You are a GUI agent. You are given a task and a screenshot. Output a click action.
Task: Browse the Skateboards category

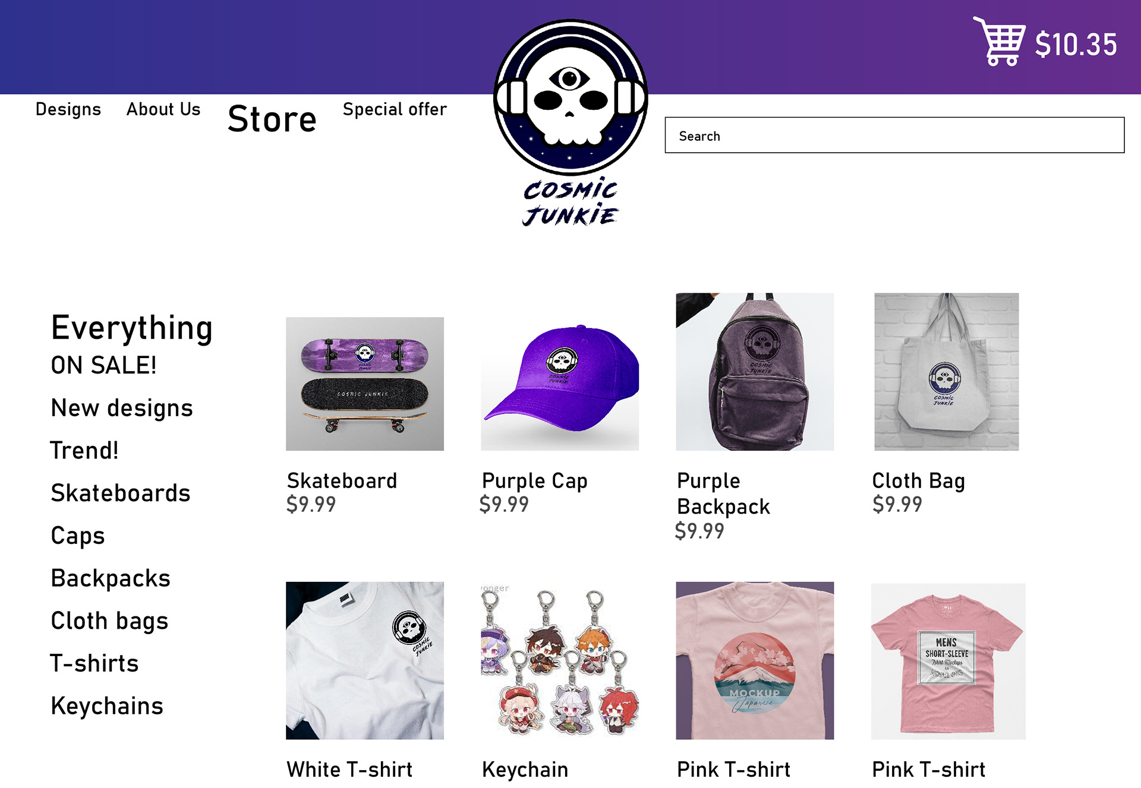pos(121,493)
